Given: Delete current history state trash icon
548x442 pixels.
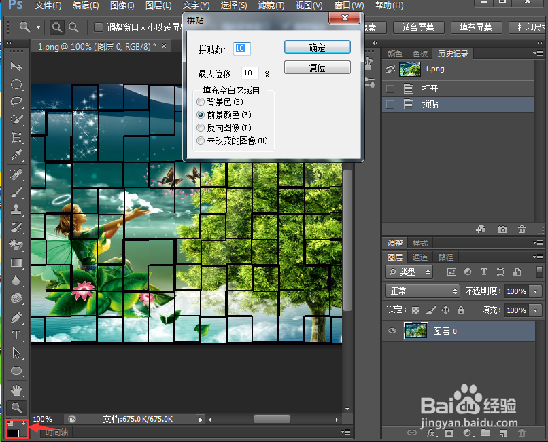Looking at the screenshot, I should point(521,229).
